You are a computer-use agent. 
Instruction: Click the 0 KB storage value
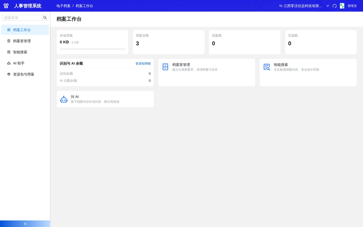(64, 42)
